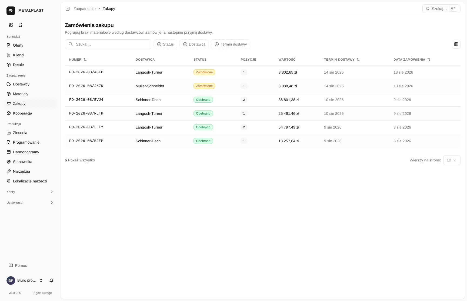
Task: Open Materiały sidebar item
Action: (x=30, y=94)
